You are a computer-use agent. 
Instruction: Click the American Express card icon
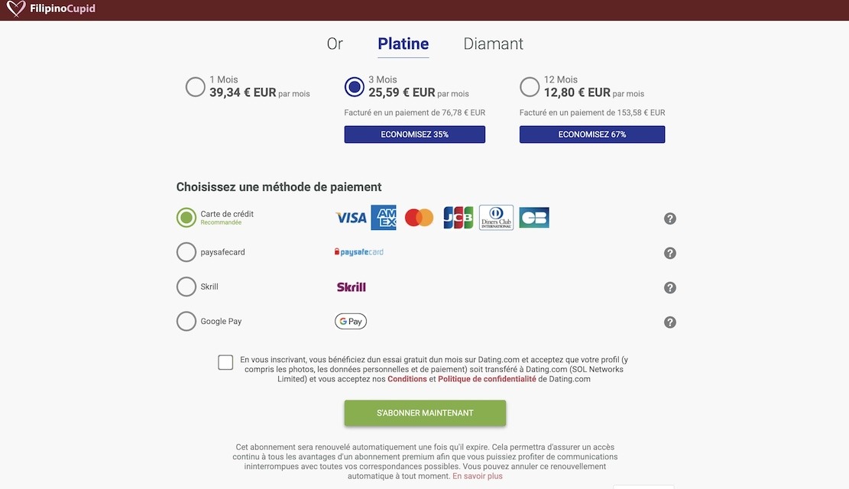click(384, 218)
